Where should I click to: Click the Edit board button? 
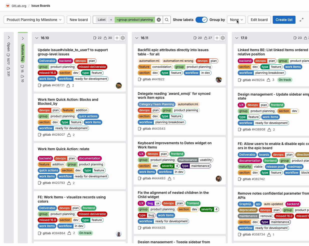point(259,19)
